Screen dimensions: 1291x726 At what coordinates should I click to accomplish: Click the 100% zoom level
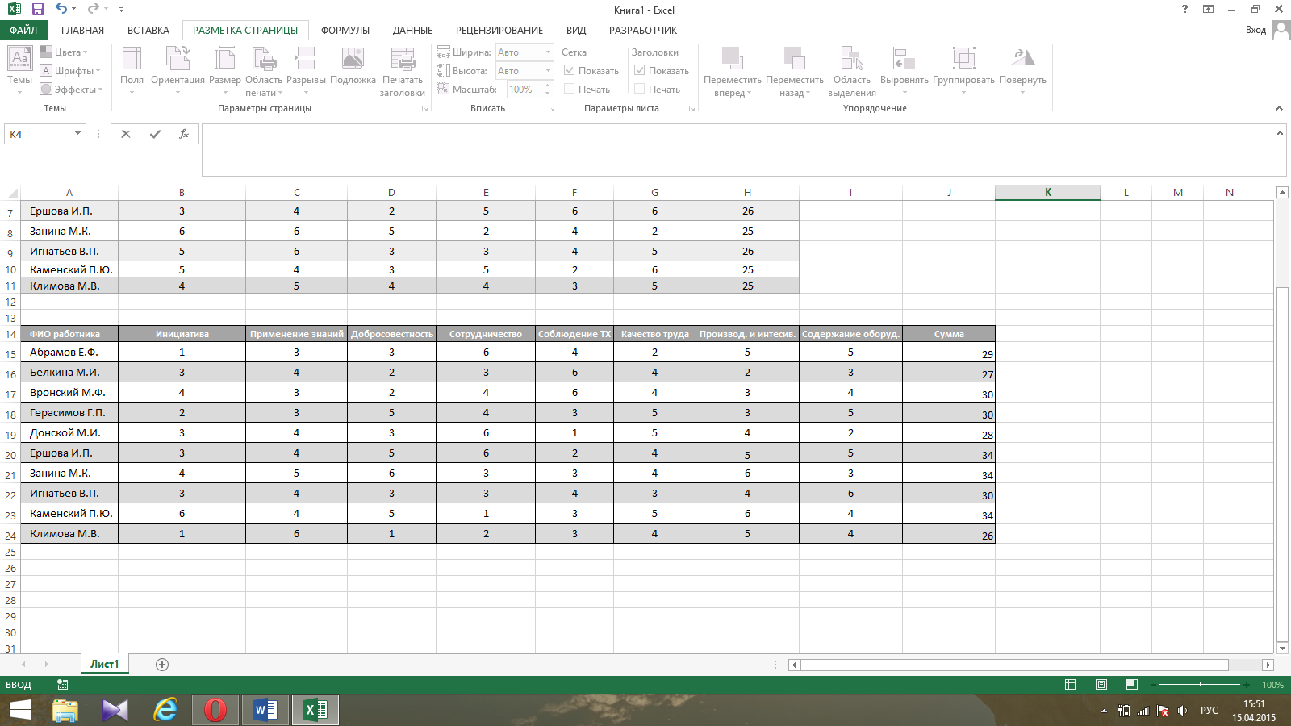coord(1272,685)
